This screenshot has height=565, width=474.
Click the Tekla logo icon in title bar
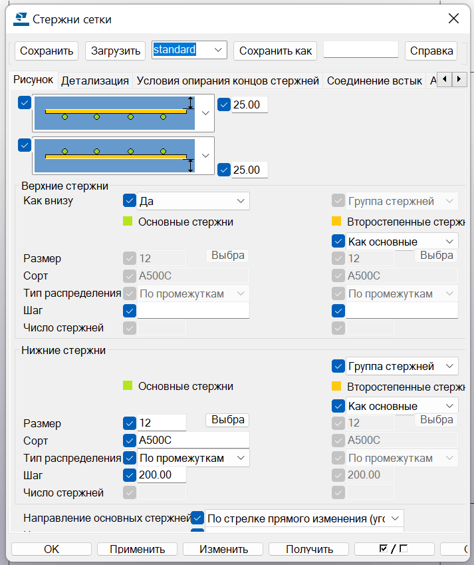click(x=21, y=19)
